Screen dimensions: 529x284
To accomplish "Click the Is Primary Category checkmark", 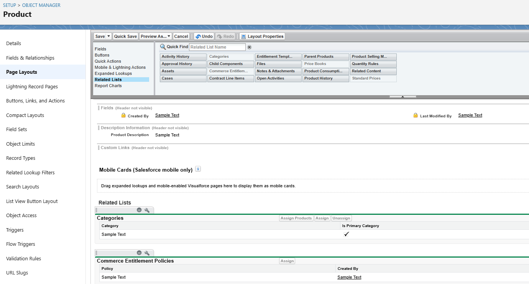I will click(346, 234).
